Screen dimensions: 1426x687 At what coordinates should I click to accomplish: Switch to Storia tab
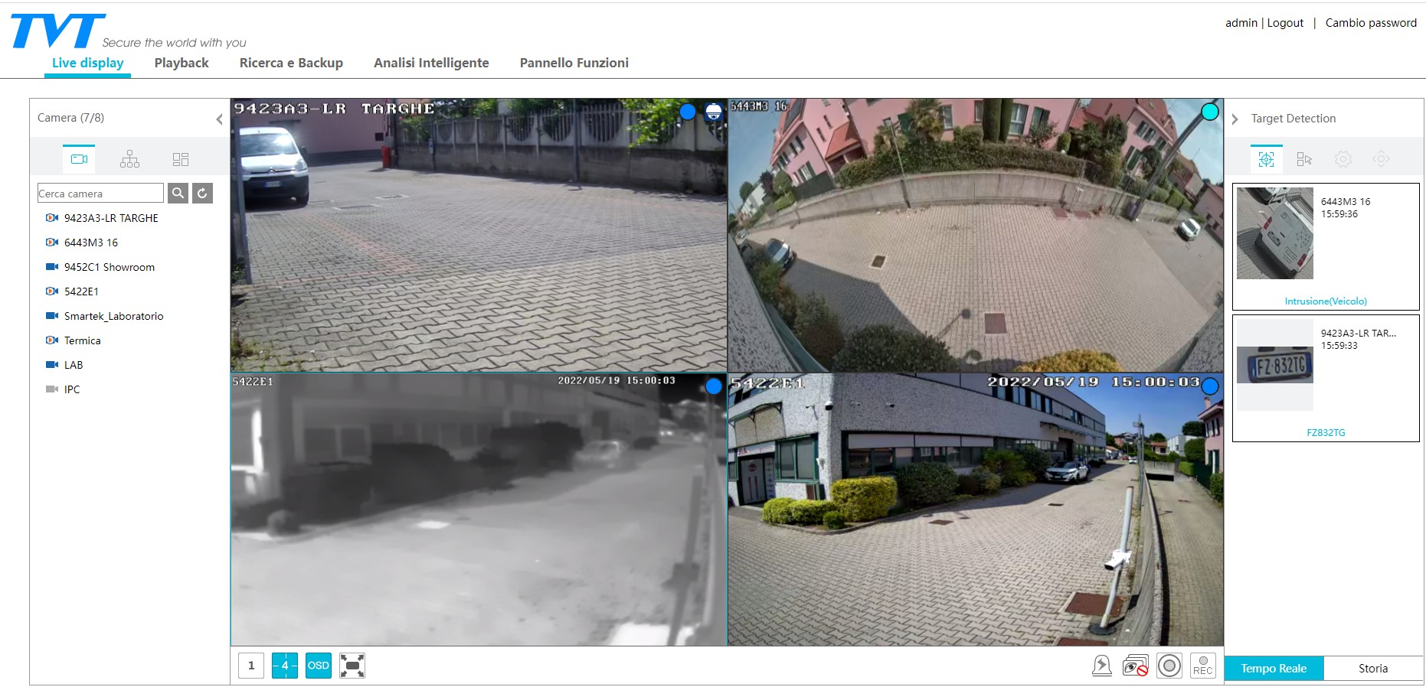(x=1373, y=669)
